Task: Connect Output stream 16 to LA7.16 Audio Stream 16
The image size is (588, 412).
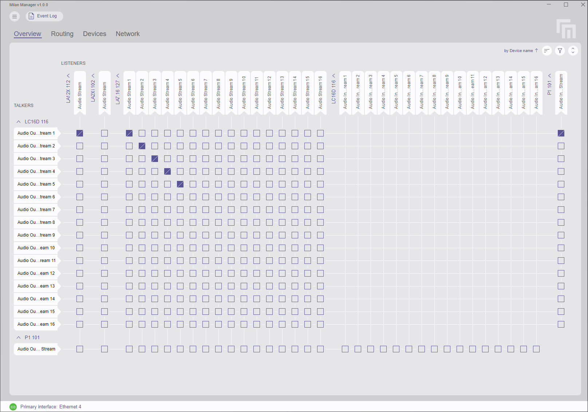Action: 320,324
